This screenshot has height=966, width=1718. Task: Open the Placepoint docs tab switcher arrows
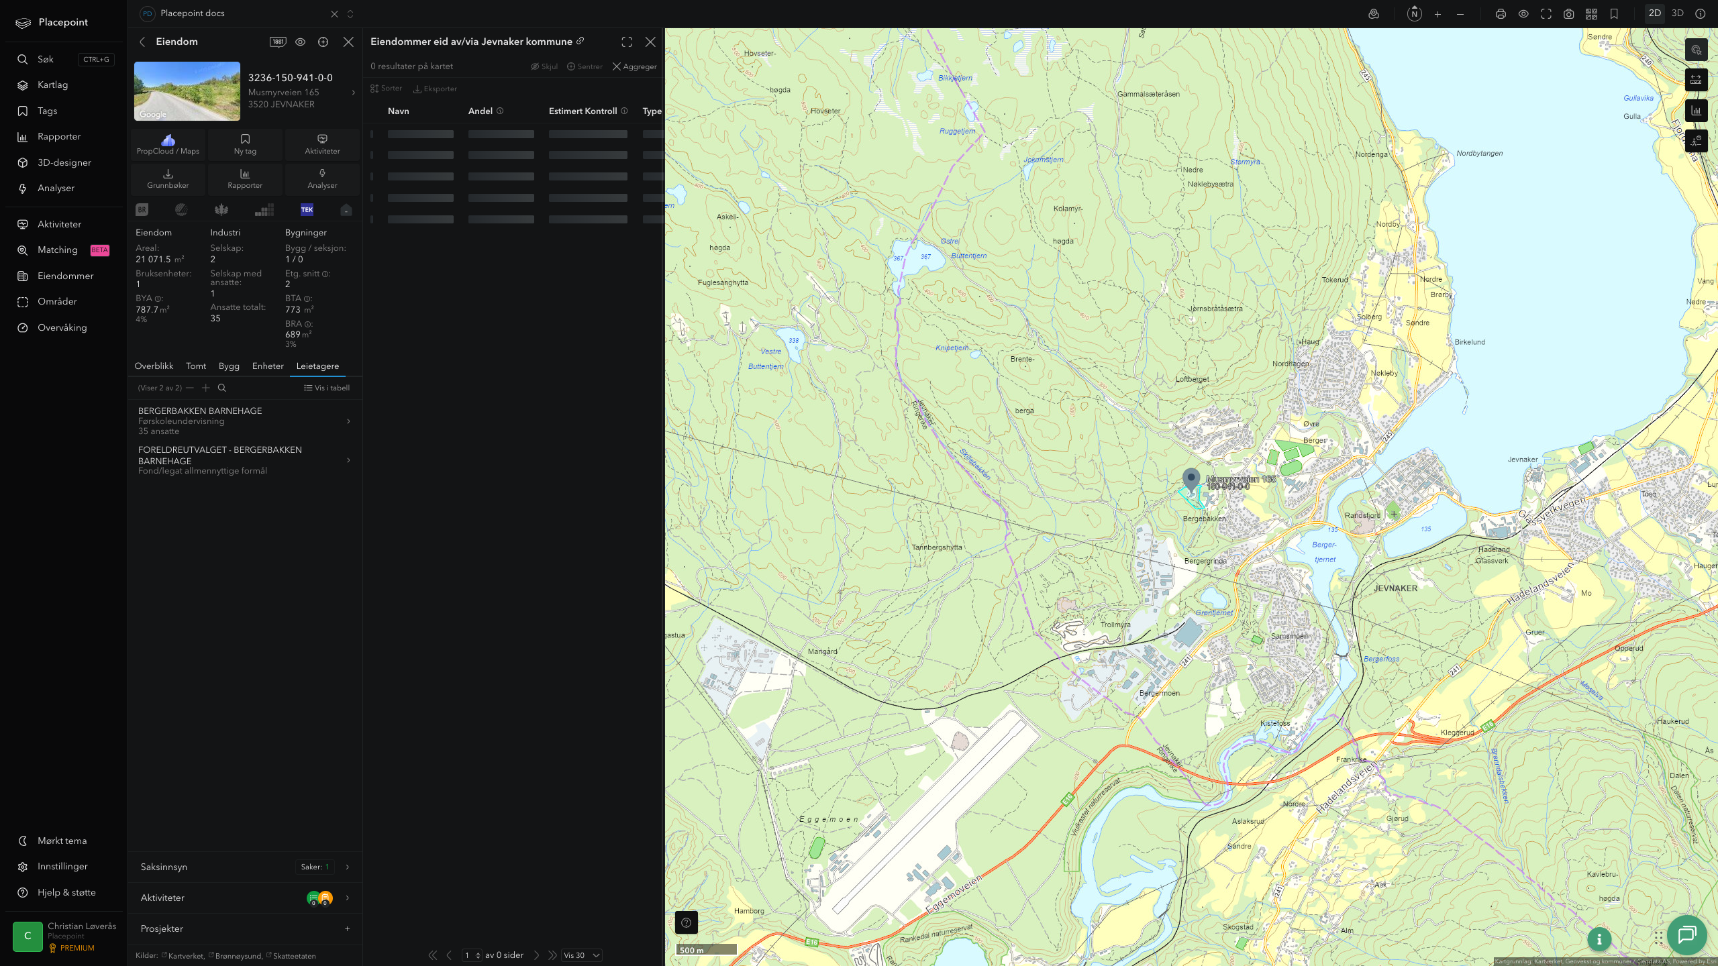pos(350,14)
